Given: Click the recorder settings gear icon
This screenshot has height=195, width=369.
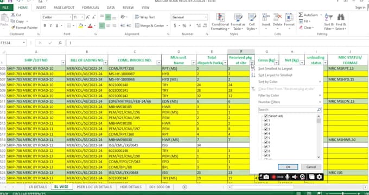Looking at the screenshot, I should point(319,177).
